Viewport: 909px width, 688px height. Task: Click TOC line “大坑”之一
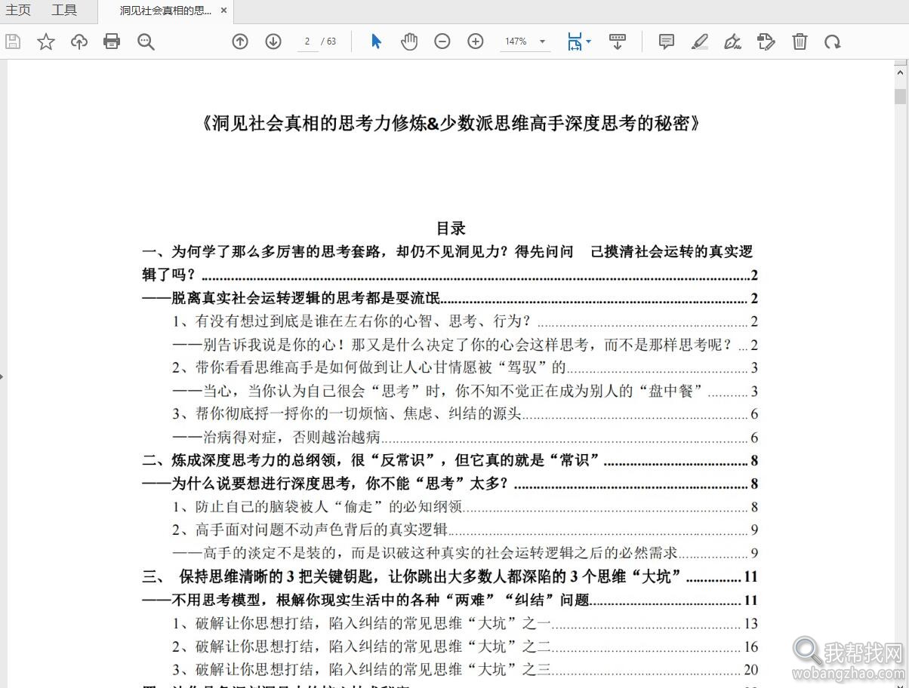465,624
